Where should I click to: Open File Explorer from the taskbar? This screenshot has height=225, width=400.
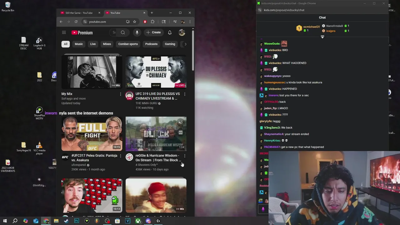pyautogui.click(x=56, y=221)
